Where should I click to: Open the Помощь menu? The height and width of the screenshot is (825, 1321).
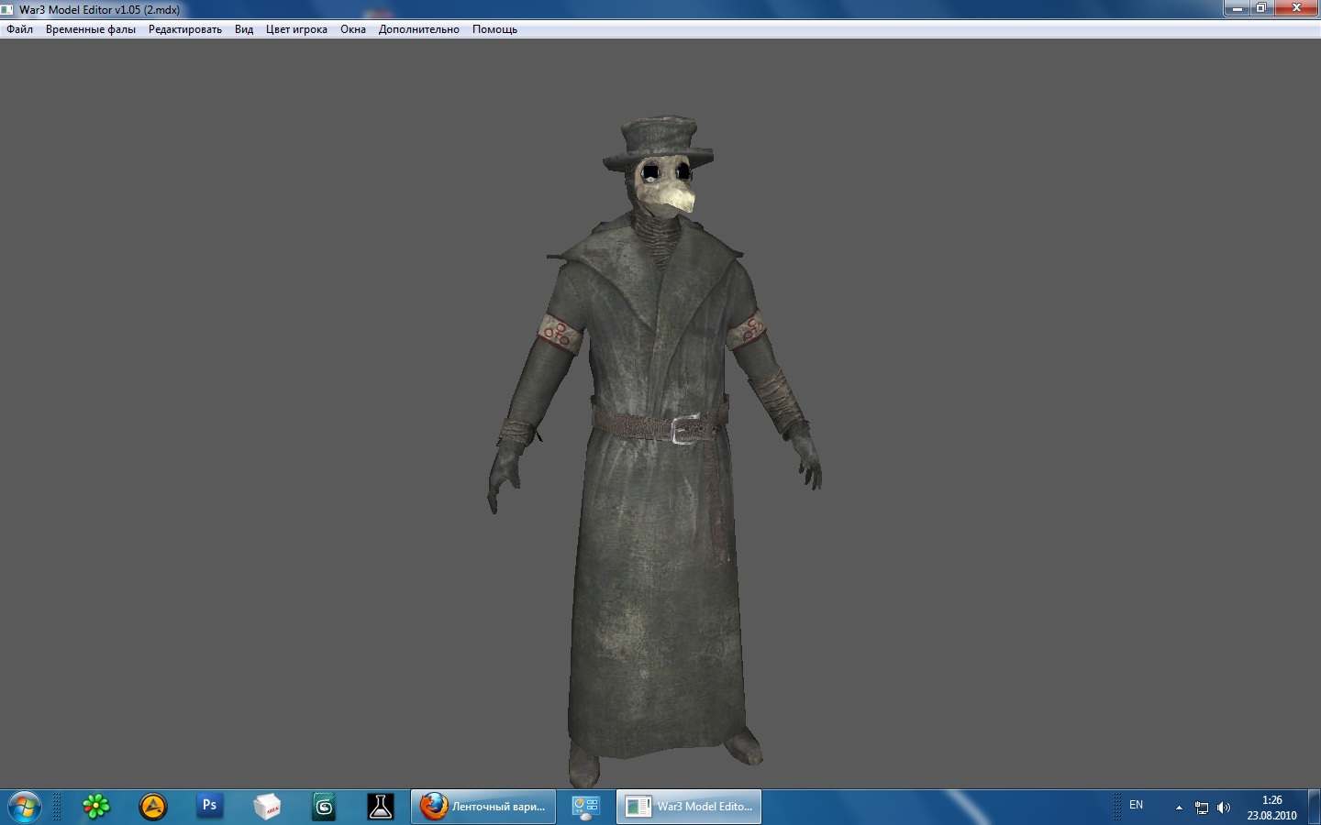pos(494,29)
